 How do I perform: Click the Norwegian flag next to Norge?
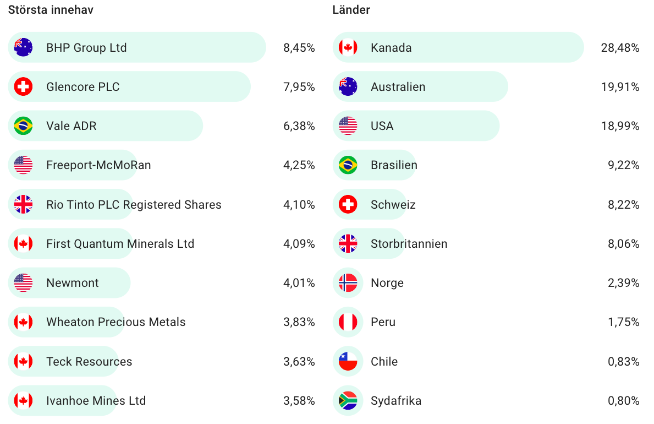(348, 283)
